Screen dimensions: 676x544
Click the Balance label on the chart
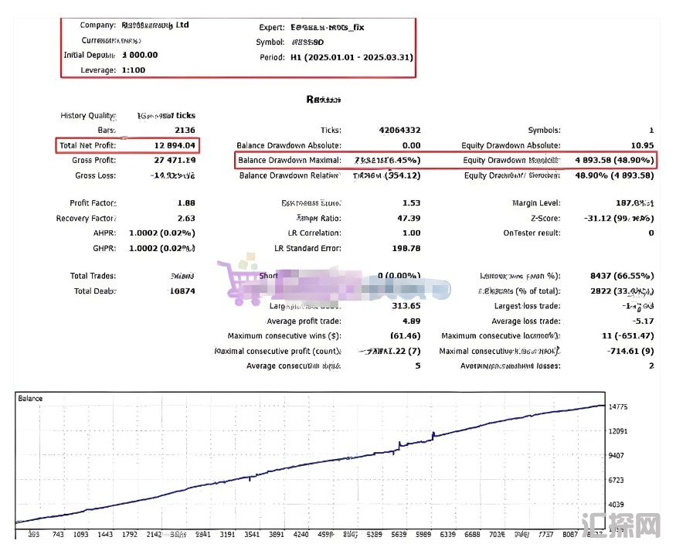(30, 399)
